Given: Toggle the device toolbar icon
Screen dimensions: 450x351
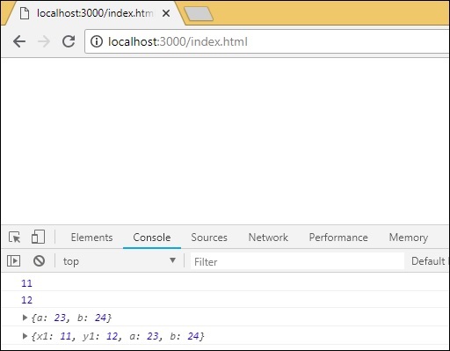Looking at the screenshot, I should [x=38, y=237].
